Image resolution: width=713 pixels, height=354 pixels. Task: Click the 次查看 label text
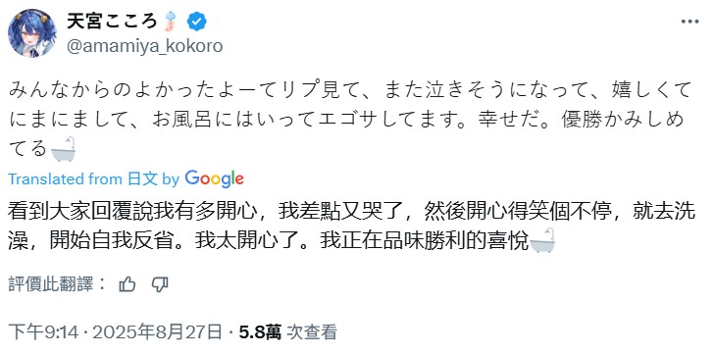coord(311,332)
